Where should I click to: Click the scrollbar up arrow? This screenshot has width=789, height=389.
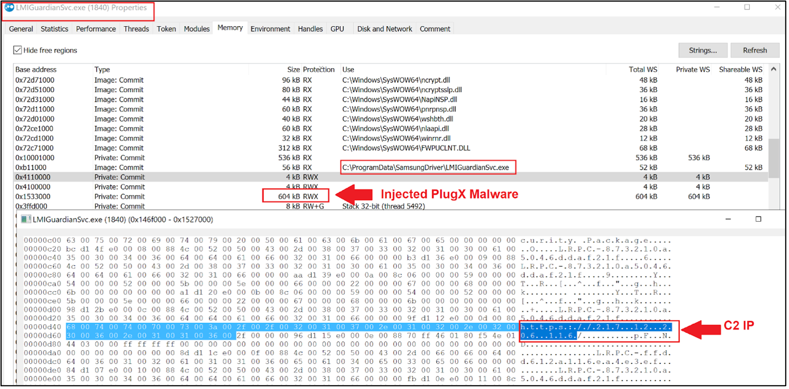773,69
